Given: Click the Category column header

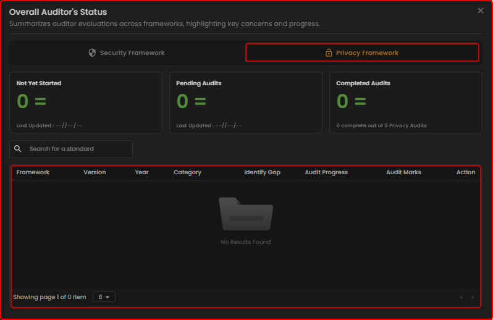Looking at the screenshot, I should (187, 172).
